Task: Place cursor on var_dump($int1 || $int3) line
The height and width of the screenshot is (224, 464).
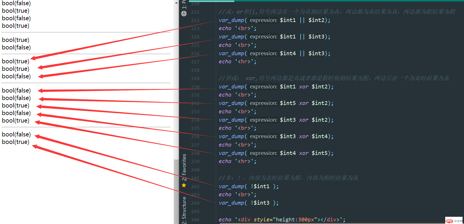Action: (274, 36)
